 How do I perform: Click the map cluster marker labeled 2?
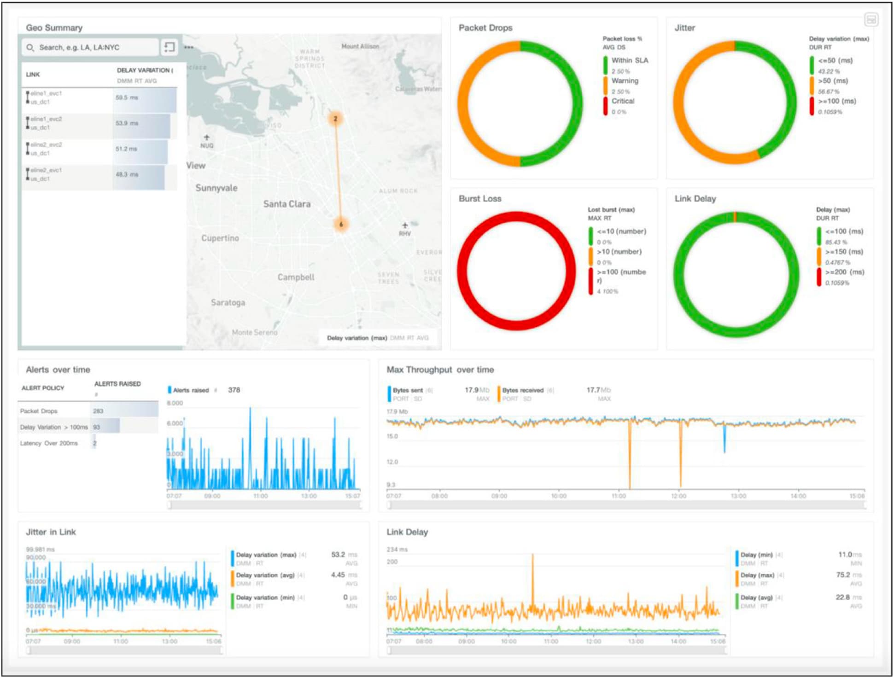point(335,119)
